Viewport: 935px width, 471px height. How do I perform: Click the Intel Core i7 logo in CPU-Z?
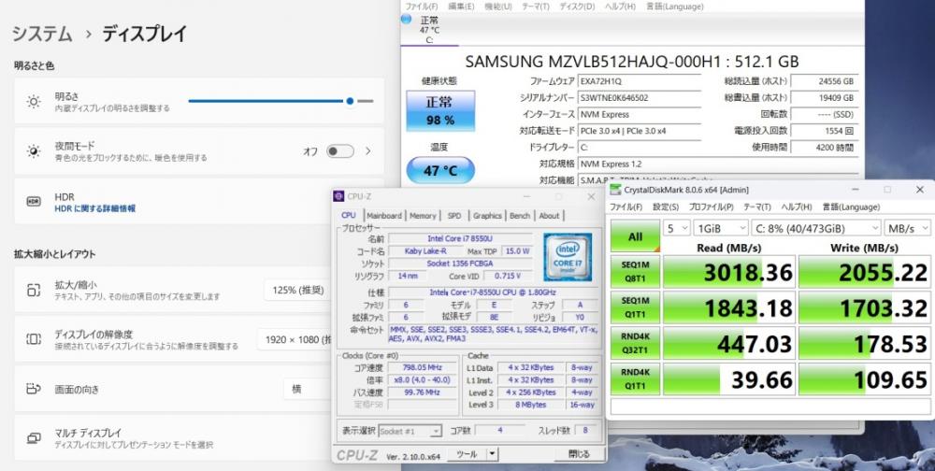pyautogui.click(x=568, y=257)
